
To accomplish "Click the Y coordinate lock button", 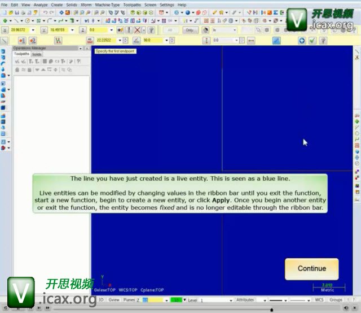I will pos(44,30).
